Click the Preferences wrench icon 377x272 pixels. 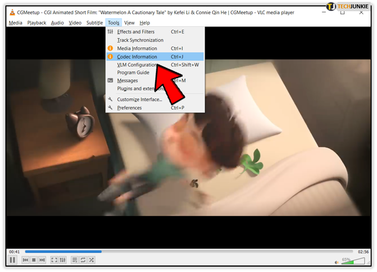pos(110,107)
